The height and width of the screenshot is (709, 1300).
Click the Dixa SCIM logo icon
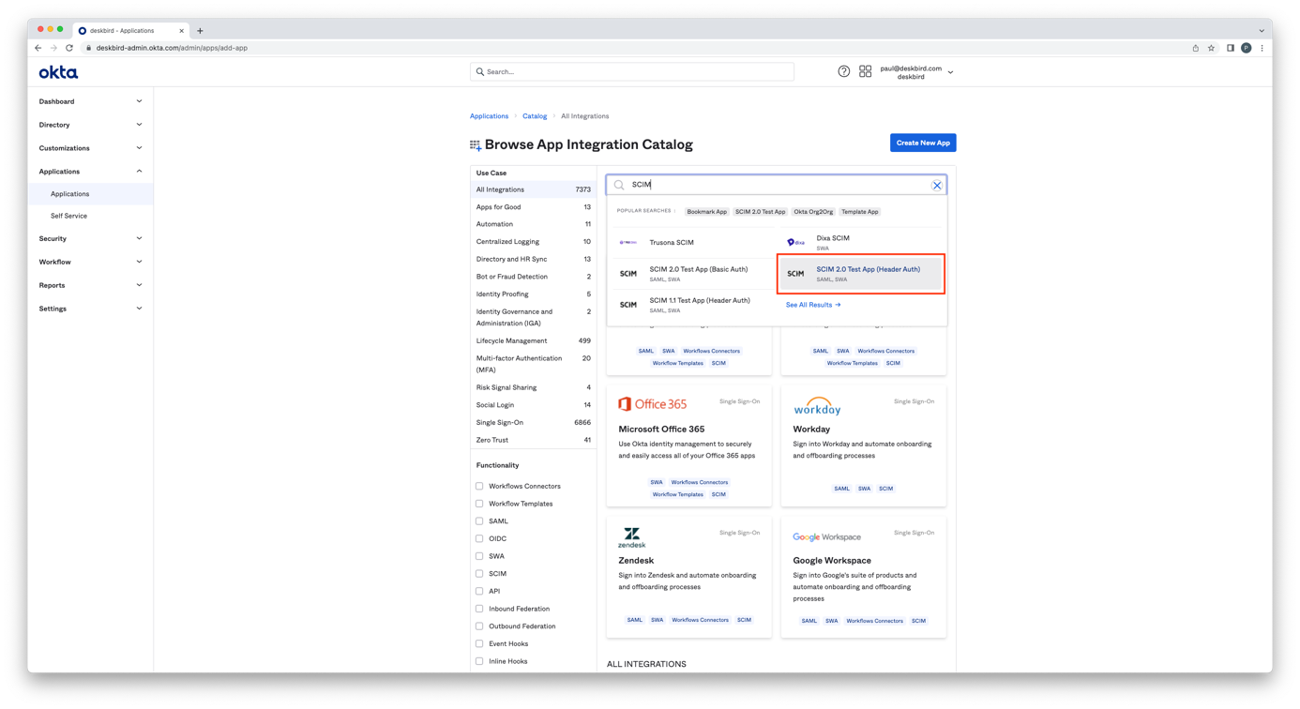pyautogui.click(x=795, y=243)
